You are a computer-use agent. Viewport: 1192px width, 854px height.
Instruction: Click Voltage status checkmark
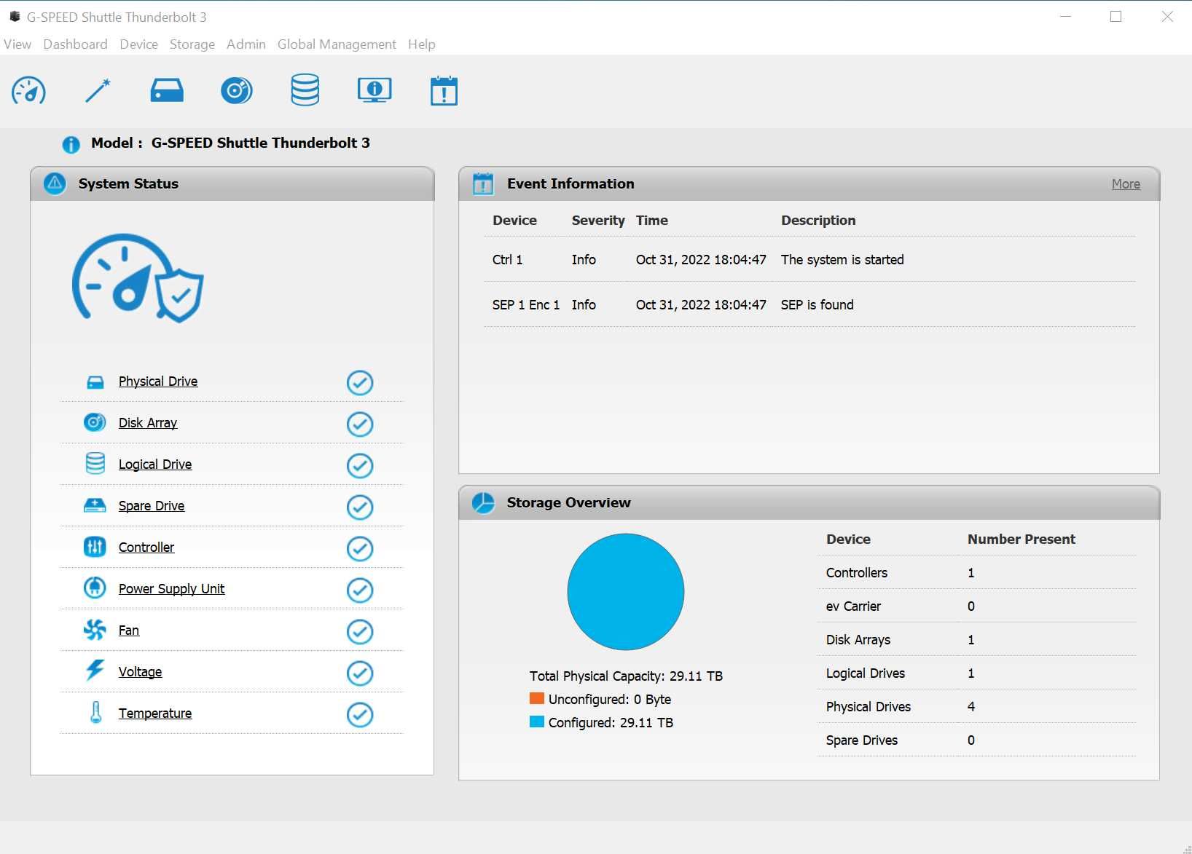(x=360, y=673)
